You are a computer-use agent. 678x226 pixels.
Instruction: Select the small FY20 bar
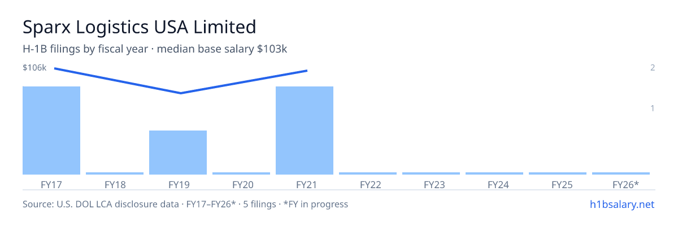point(241,173)
